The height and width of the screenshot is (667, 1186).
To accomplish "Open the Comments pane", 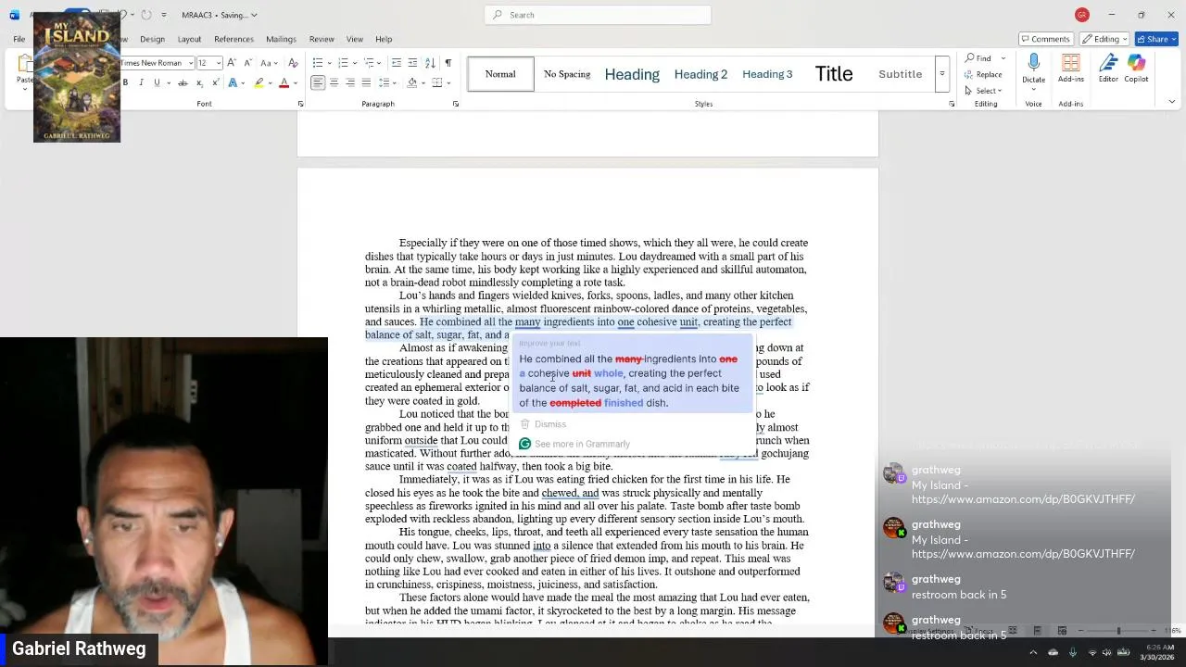I will coord(1045,39).
